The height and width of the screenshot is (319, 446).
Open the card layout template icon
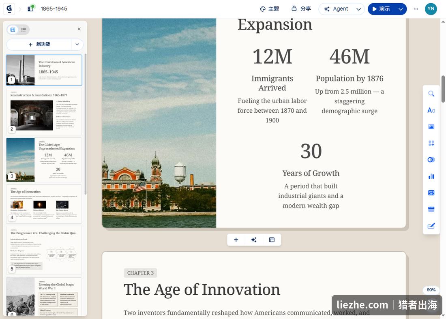[x=272, y=240]
